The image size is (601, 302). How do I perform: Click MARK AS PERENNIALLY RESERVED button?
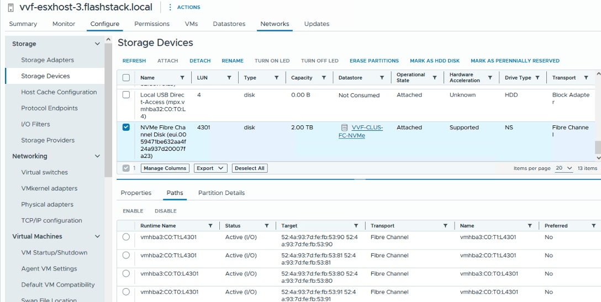515,61
